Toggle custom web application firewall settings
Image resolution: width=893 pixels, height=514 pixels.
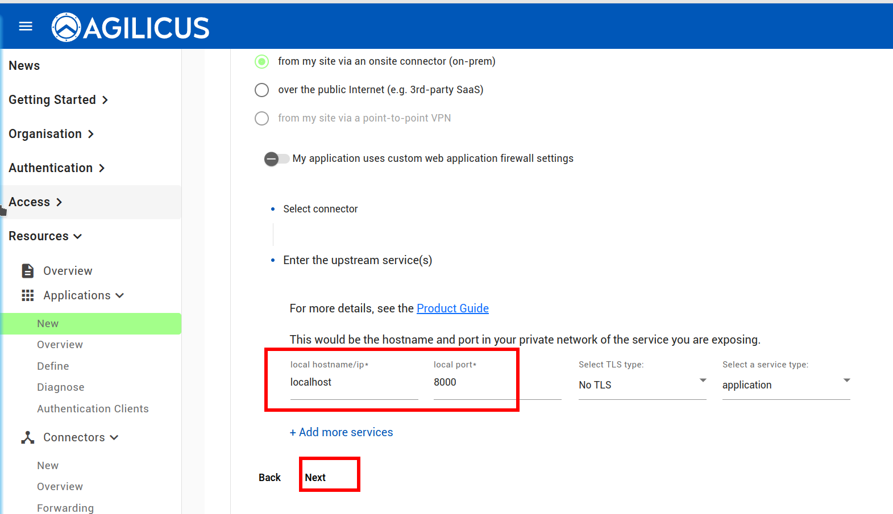point(276,159)
